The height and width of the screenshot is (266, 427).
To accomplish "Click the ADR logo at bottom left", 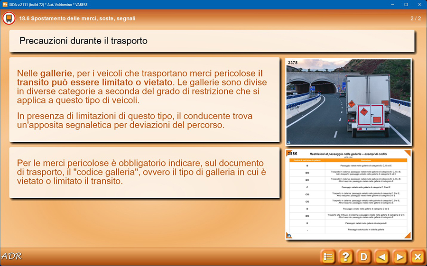I will (12, 257).
